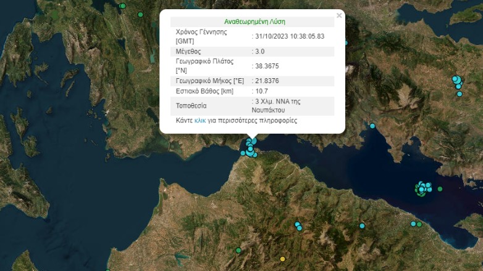Click the 'Γεωγραφικό Πλάτος [°N]' label
This screenshot has width=483, height=271.
pos(204,66)
